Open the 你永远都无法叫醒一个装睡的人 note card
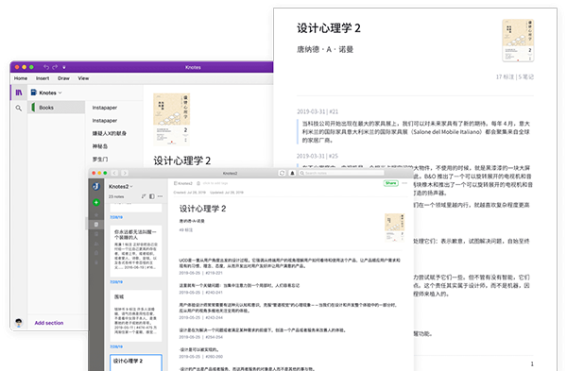 click(135, 251)
